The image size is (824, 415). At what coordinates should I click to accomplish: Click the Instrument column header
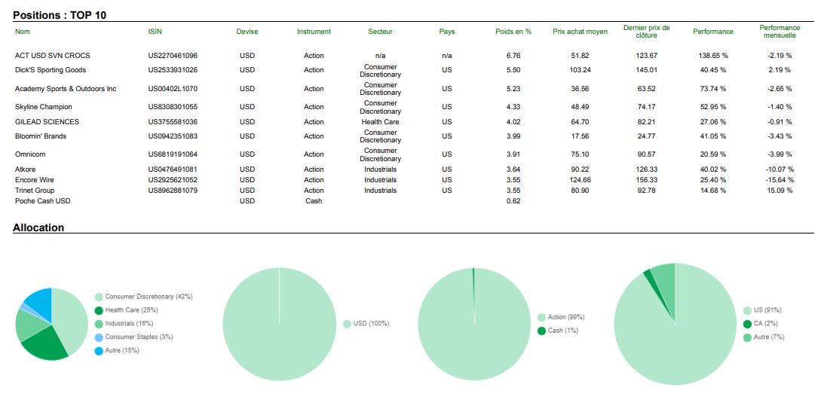click(x=314, y=32)
